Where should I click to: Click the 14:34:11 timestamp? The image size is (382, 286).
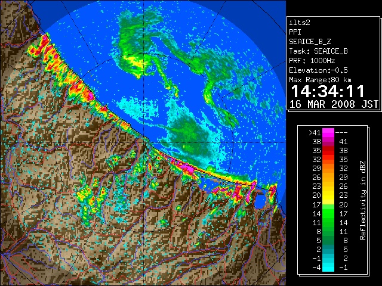pos(328,91)
